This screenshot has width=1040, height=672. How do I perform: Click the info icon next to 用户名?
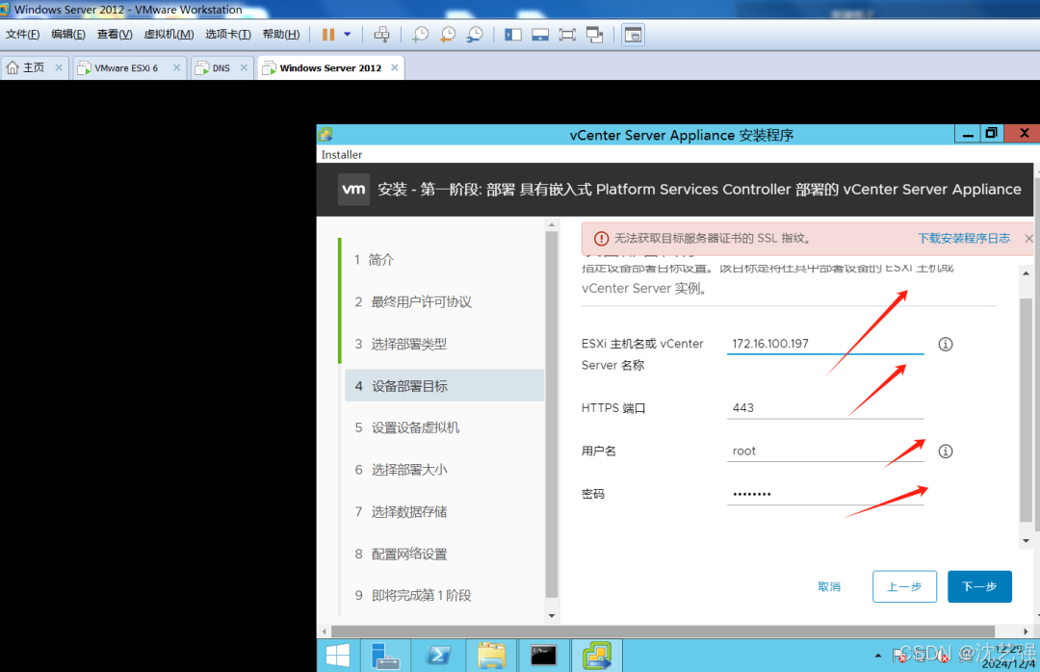click(946, 452)
